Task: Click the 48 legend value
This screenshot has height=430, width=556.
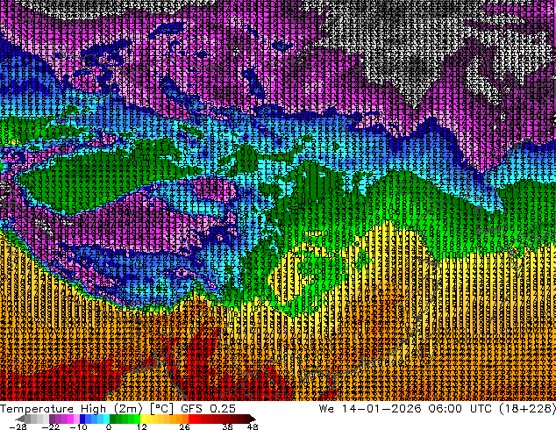Action: [x=253, y=426]
